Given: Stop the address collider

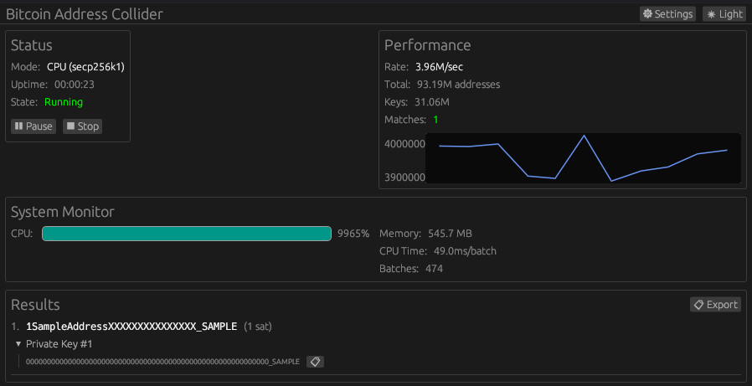Looking at the screenshot, I should [x=83, y=126].
